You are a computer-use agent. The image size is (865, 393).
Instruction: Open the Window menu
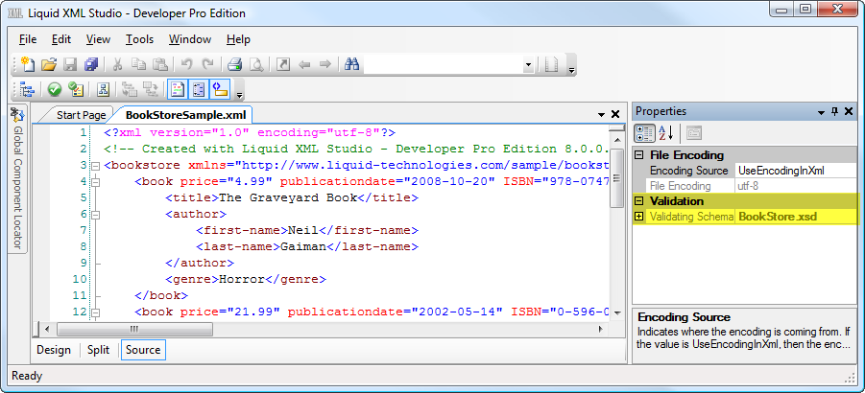coord(190,39)
